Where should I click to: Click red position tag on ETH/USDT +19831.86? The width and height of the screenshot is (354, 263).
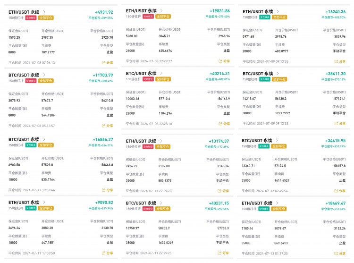148,17
